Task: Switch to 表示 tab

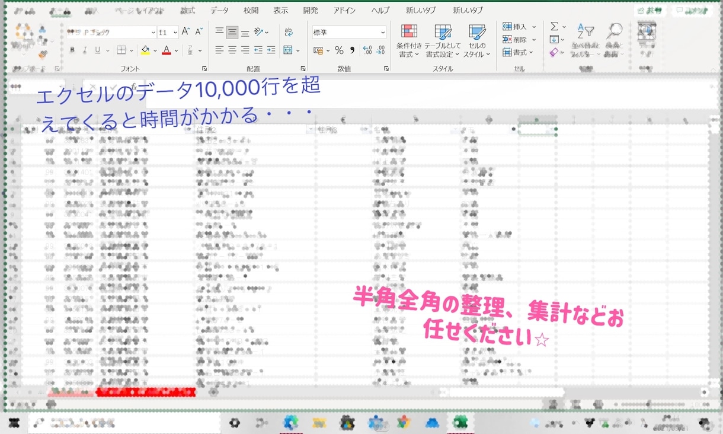Action: tap(281, 11)
